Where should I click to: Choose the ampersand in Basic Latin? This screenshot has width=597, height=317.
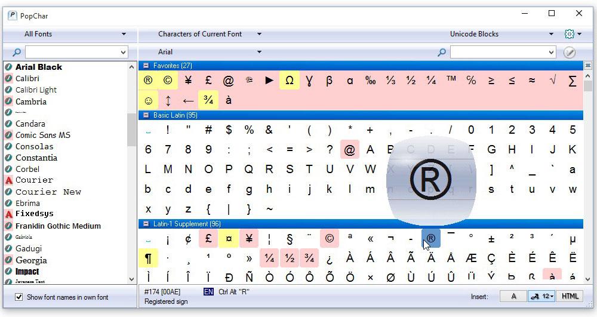click(x=269, y=130)
